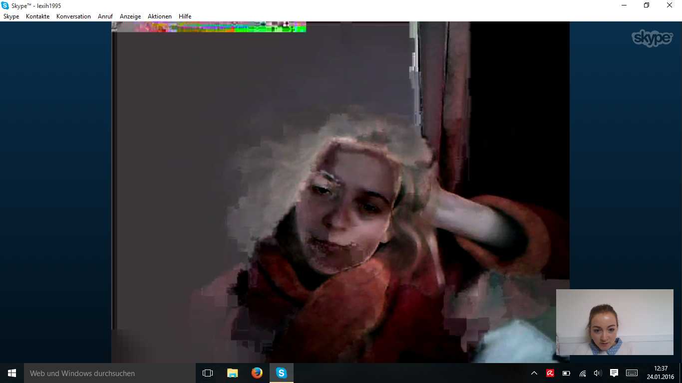Click the Skype icon in the title bar
Viewport: 682px width, 383px height.
pyautogui.click(x=5, y=5)
